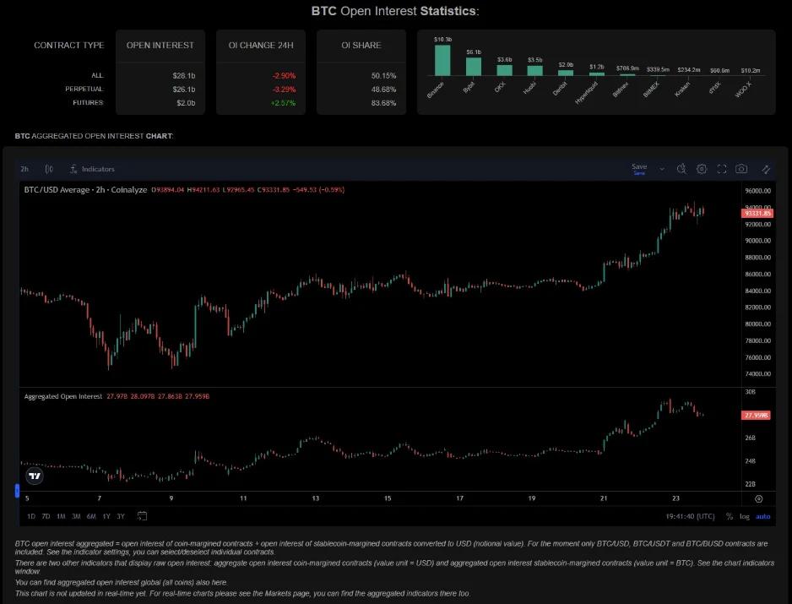Take a chart snapshot with camera icon
The image size is (792, 604).
coord(741,169)
